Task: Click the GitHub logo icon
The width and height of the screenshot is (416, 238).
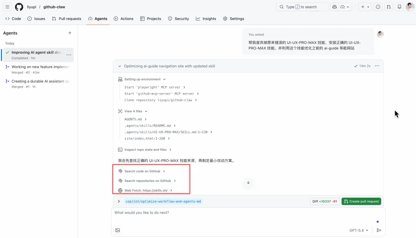Action: pos(19,7)
